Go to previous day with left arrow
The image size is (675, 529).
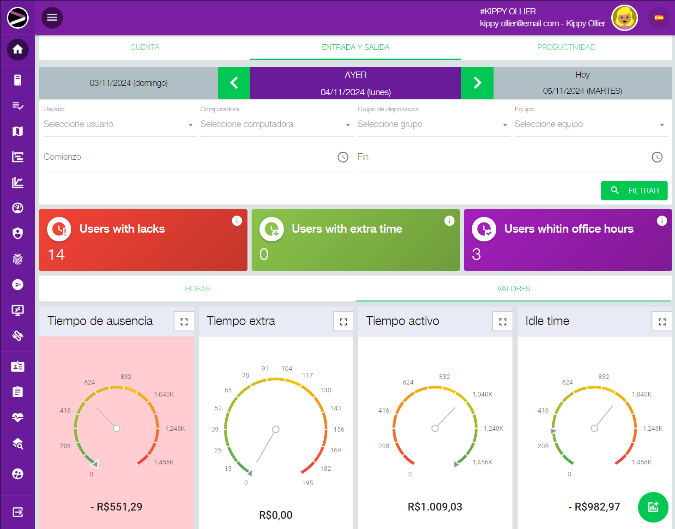pos(234,83)
